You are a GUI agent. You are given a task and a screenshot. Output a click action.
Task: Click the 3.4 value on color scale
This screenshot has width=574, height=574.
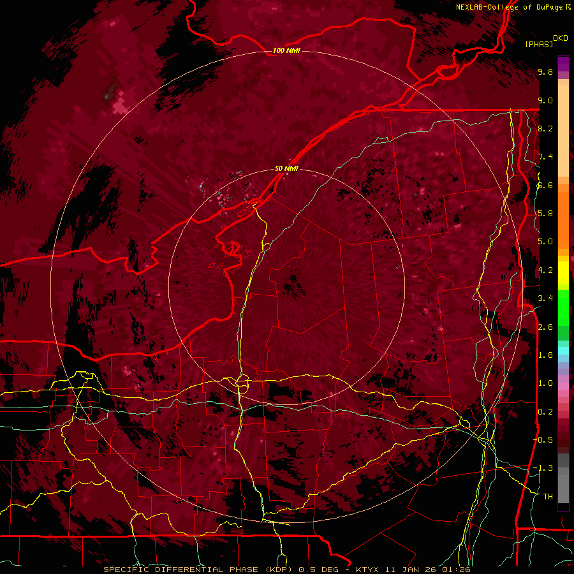coord(545,298)
